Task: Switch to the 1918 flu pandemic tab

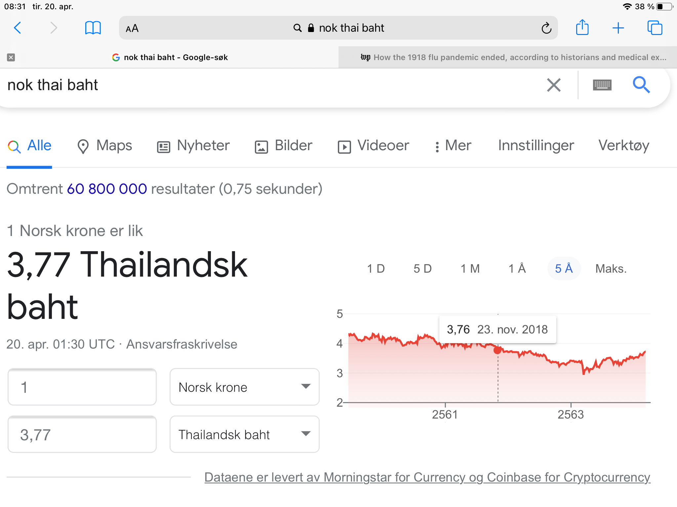Action: click(513, 57)
